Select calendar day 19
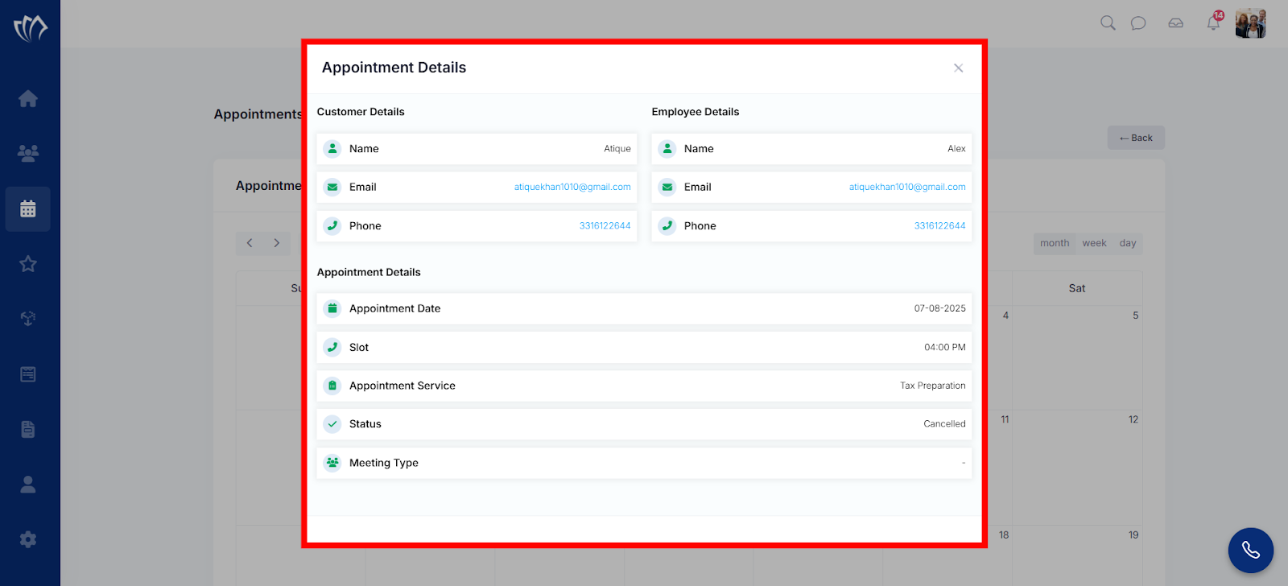Image resolution: width=1288 pixels, height=586 pixels. click(x=1133, y=535)
